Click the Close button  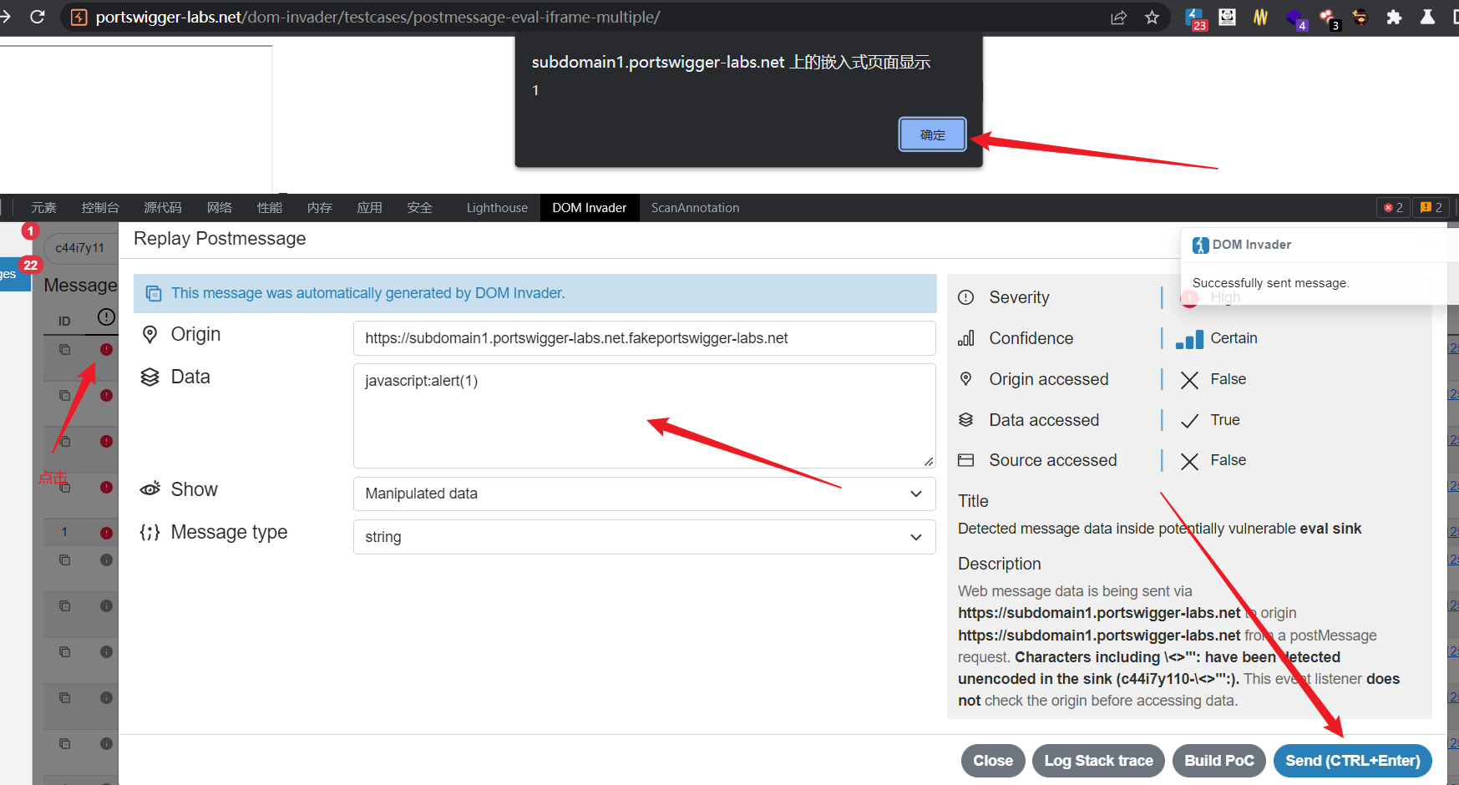click(993, 761)
